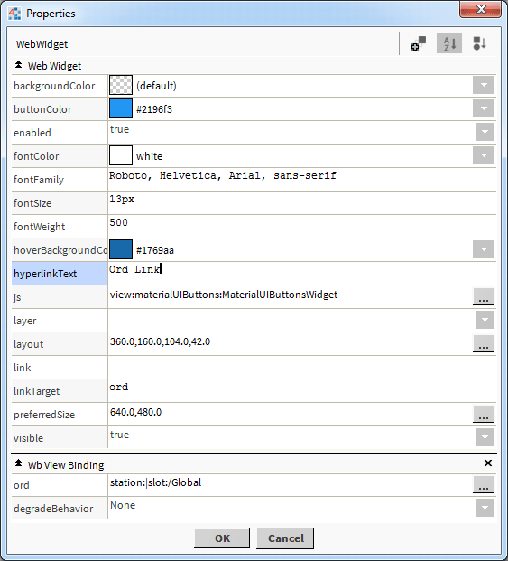508x561 pixels.
Task: Click the WebWidget header title
Action: tap(42, 44)
